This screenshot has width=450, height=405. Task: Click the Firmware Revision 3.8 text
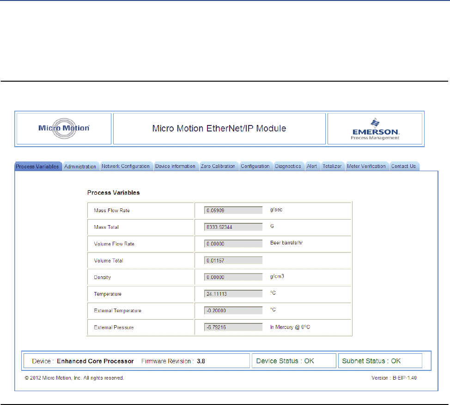tap(173, 361)
